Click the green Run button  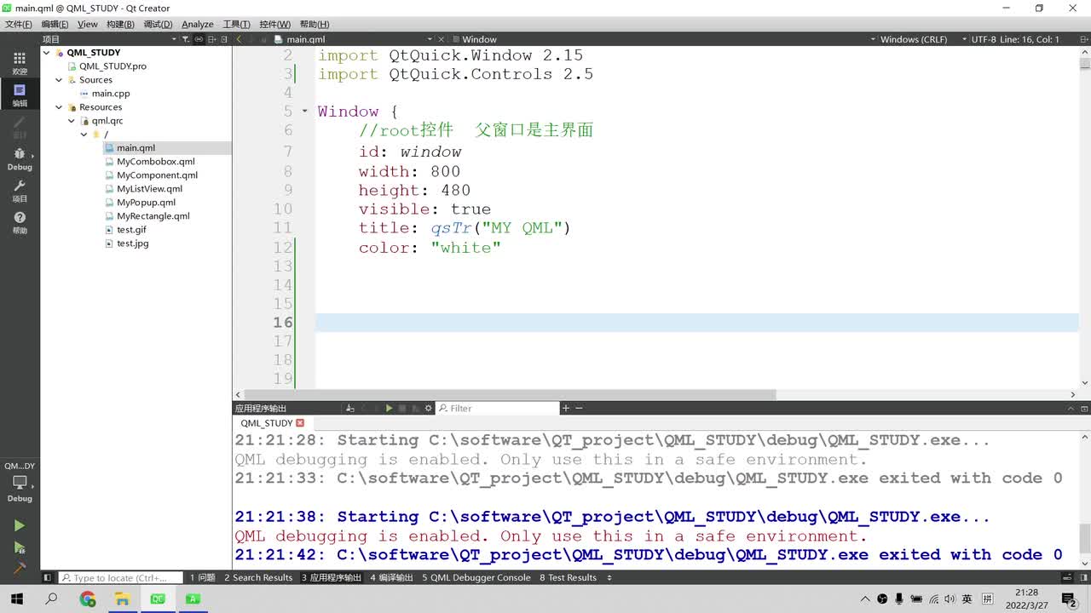pos(20,526)
